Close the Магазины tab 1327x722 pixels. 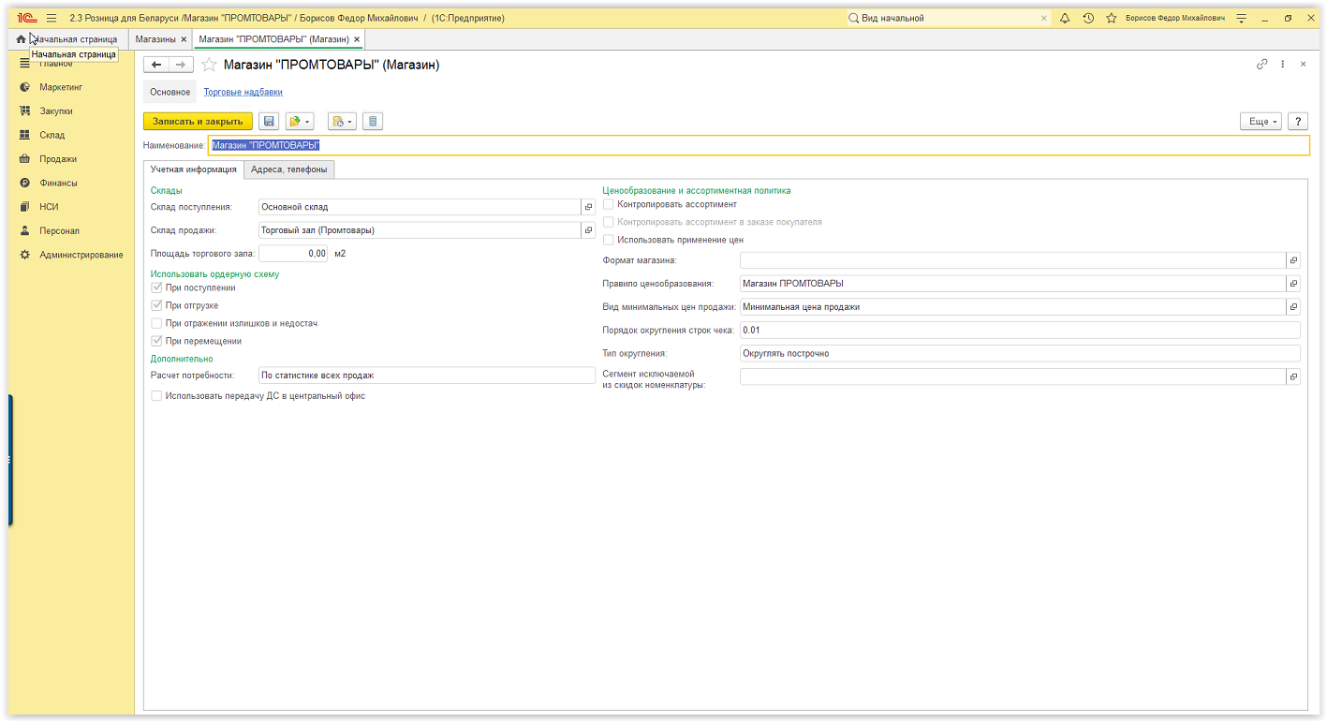coord(184,39)
